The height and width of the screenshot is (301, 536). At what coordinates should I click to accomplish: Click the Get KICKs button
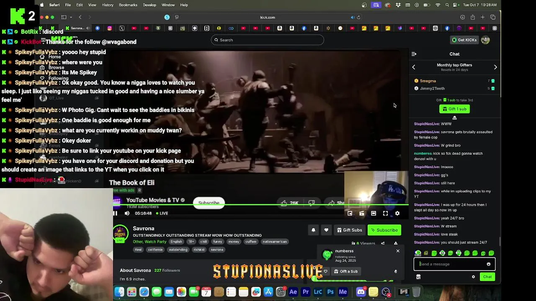[464, 40]
